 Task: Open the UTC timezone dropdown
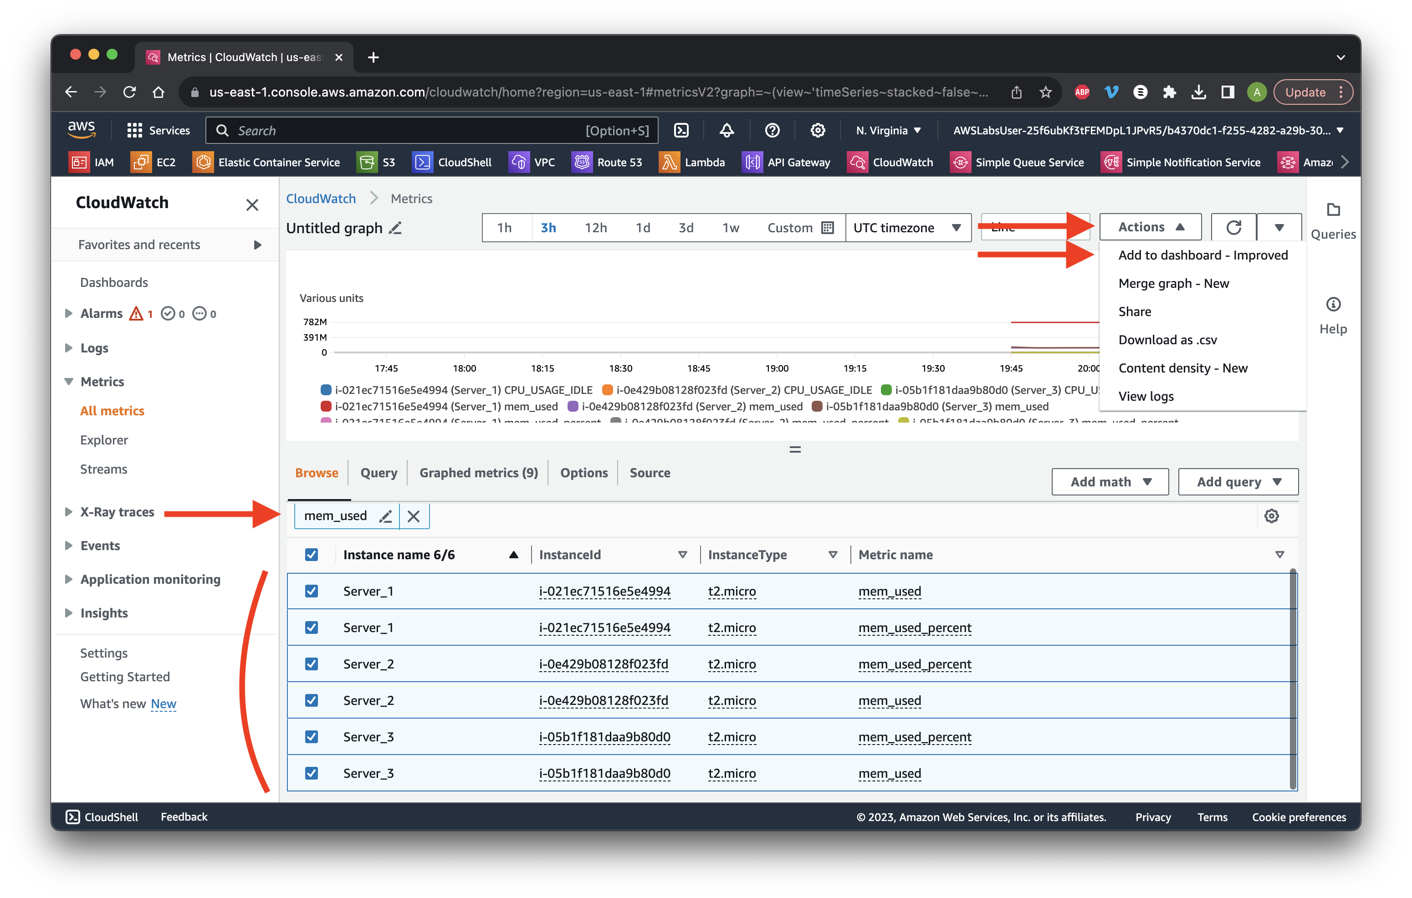click(908, 227)
